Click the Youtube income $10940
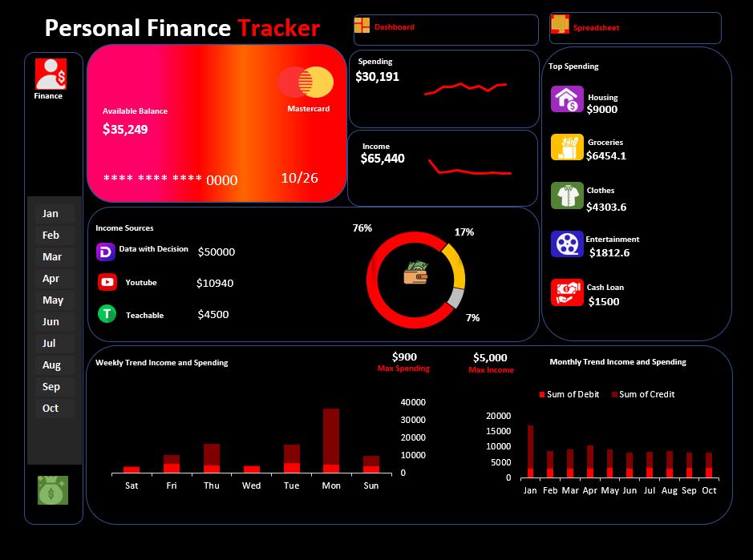753x560 pixels. click(x=215, y=283)
